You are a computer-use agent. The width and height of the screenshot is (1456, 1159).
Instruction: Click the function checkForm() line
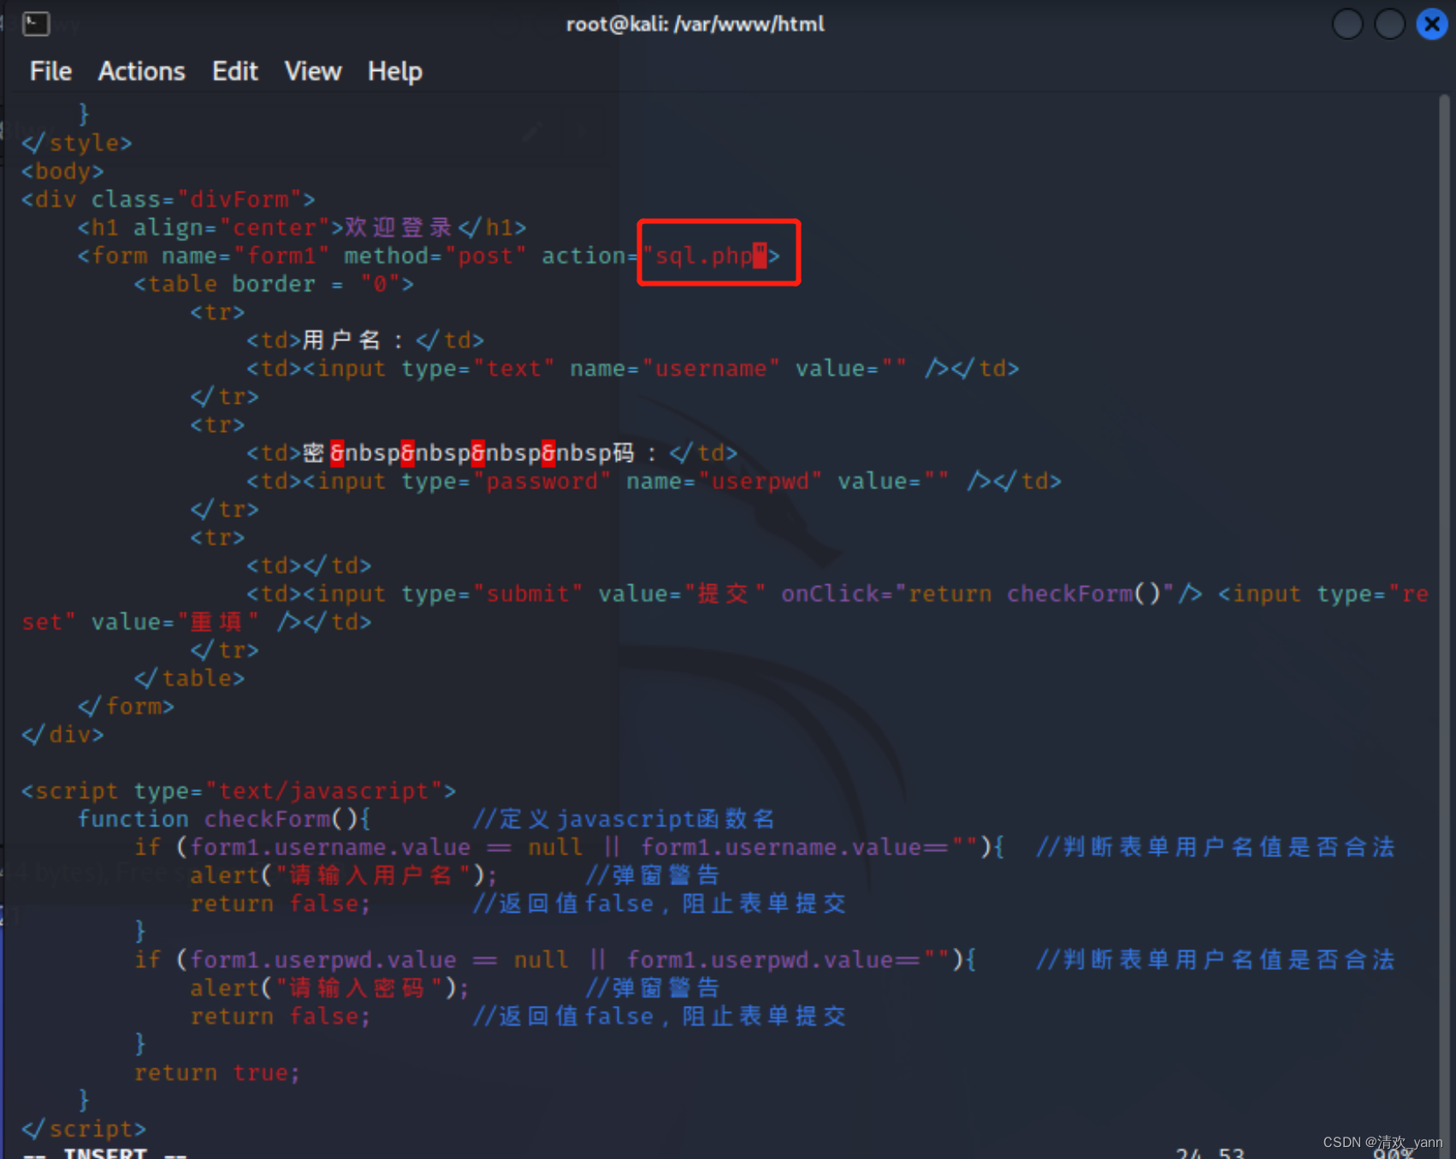point(224,819)
